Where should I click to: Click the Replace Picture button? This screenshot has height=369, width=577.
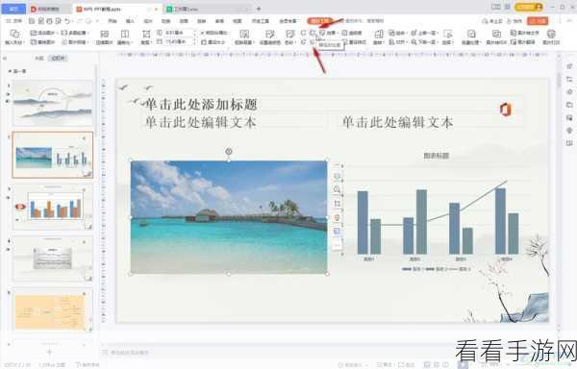(43, 42)
